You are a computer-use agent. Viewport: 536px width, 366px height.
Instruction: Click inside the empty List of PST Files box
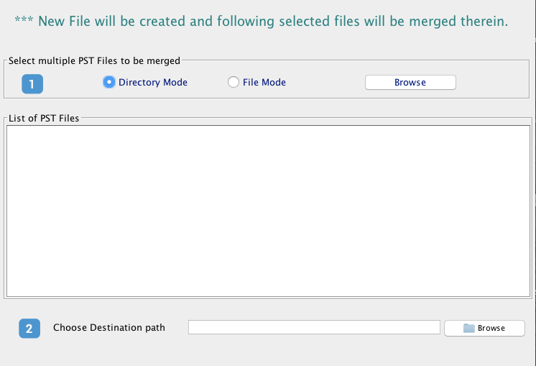[268, 211]
